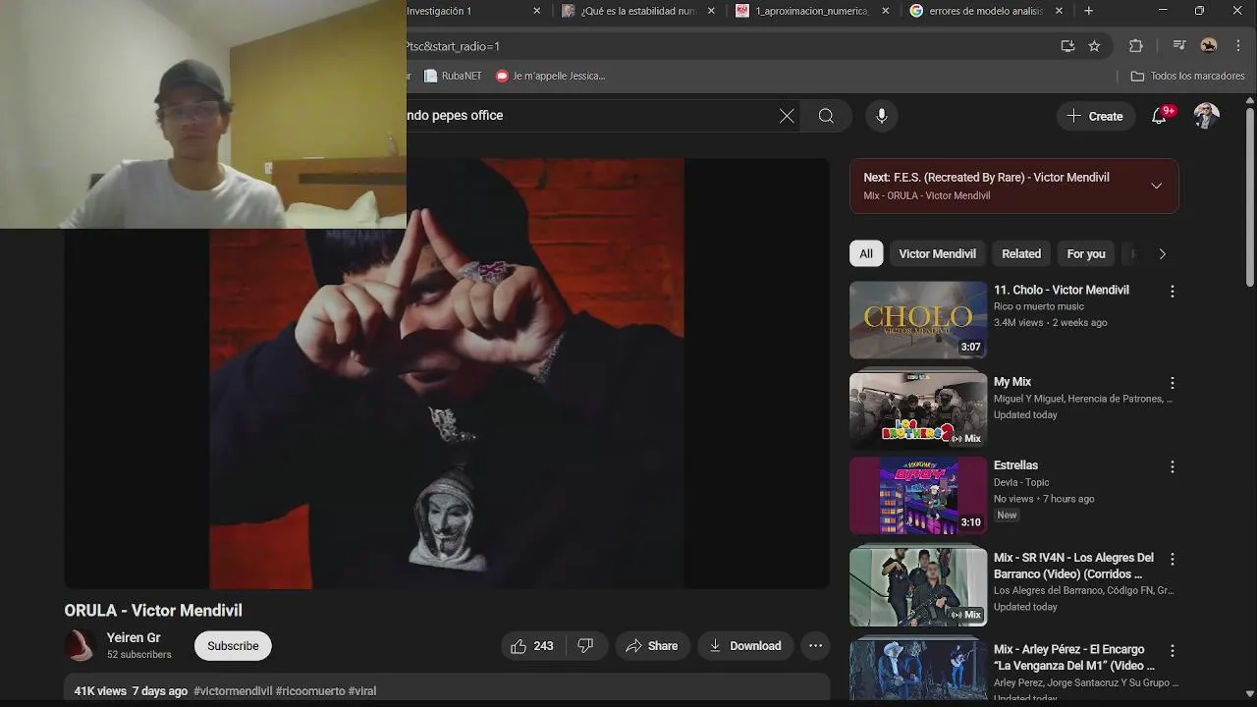Open options for Arley Pérez mix
1257x707 pixels.
[1172, 651]
